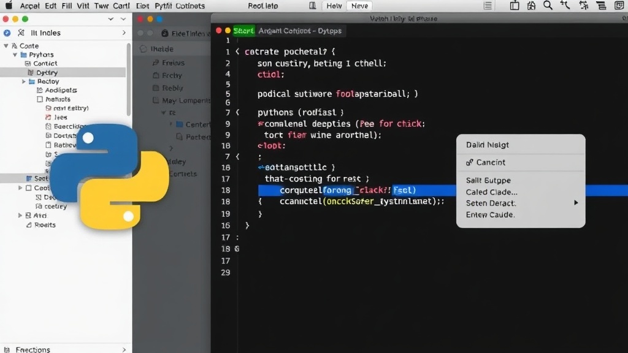This screenshot has width=628, height=353.
Task: Click the second icon after the magnifier
Action: [x=584, y=5]
